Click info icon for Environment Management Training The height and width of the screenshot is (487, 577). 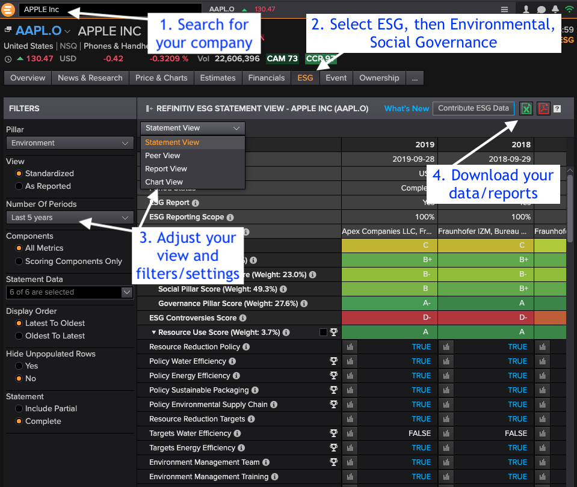[274, 477]
